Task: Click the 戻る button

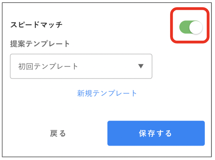Action: tap(58, 133)
